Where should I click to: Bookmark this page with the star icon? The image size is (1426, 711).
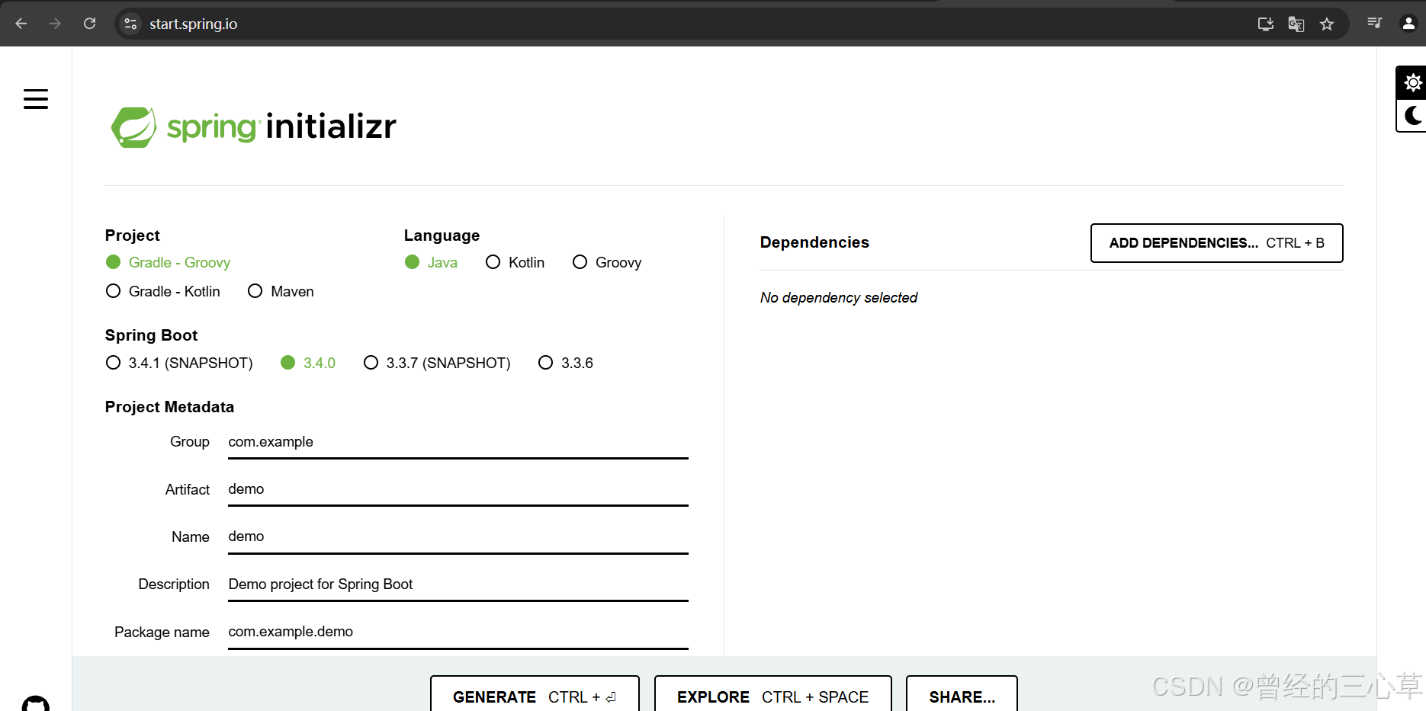tap(1327, 24)
